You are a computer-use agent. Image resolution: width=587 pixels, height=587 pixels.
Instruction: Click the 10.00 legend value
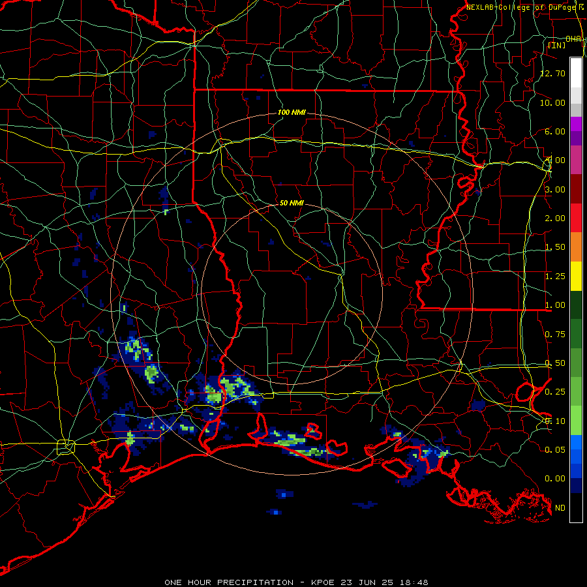point(553,102)
